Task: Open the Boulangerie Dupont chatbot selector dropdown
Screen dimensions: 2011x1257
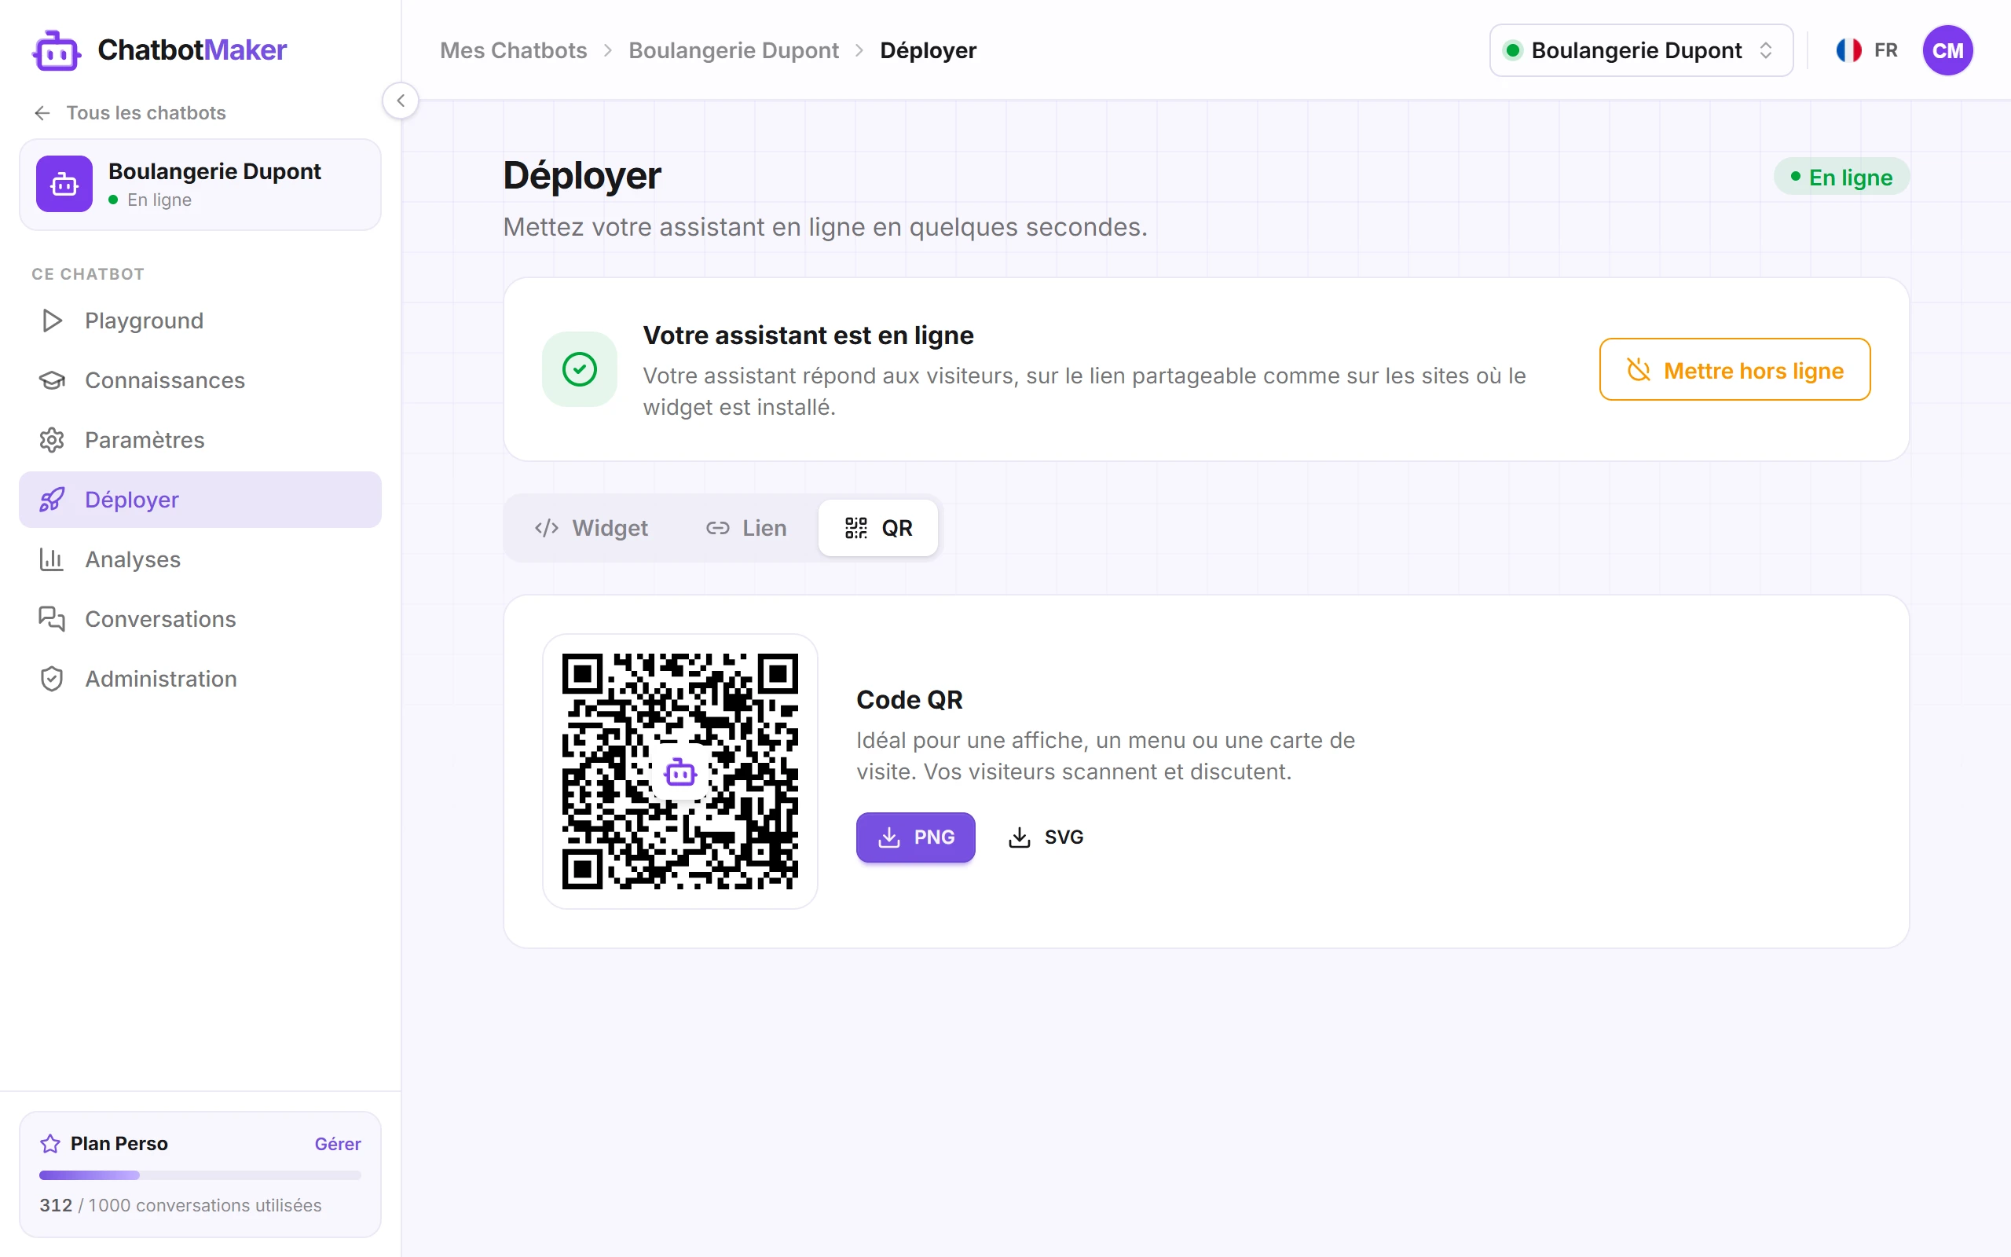Action: [1641, 51]
